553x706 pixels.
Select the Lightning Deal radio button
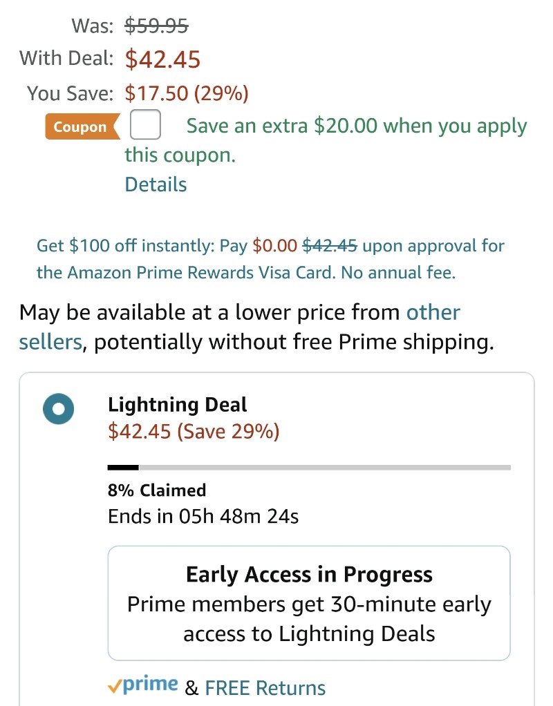[59, 409]
